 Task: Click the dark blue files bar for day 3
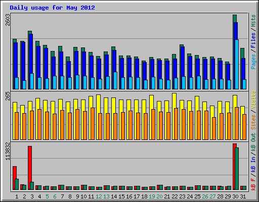(x=31, y=54)
